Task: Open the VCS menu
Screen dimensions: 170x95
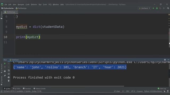Action: point(50,4)
